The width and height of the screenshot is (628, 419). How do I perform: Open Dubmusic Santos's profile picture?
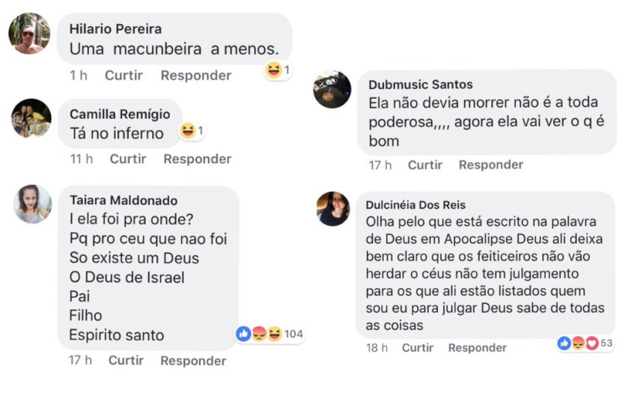click(332, 90)
